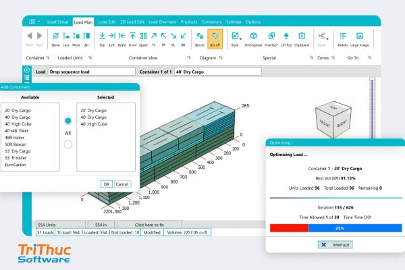The width and height of the screenshot is (405, 270).
Task: Toggle the IDs off button
Action: (217, 38)
